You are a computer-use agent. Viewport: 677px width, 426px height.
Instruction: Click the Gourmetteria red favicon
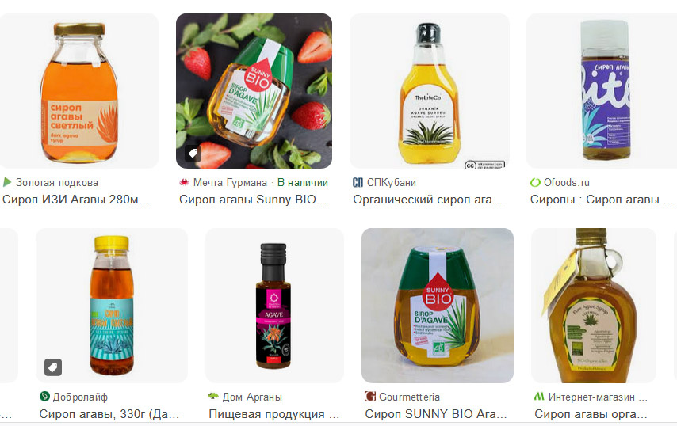[370, 396]
